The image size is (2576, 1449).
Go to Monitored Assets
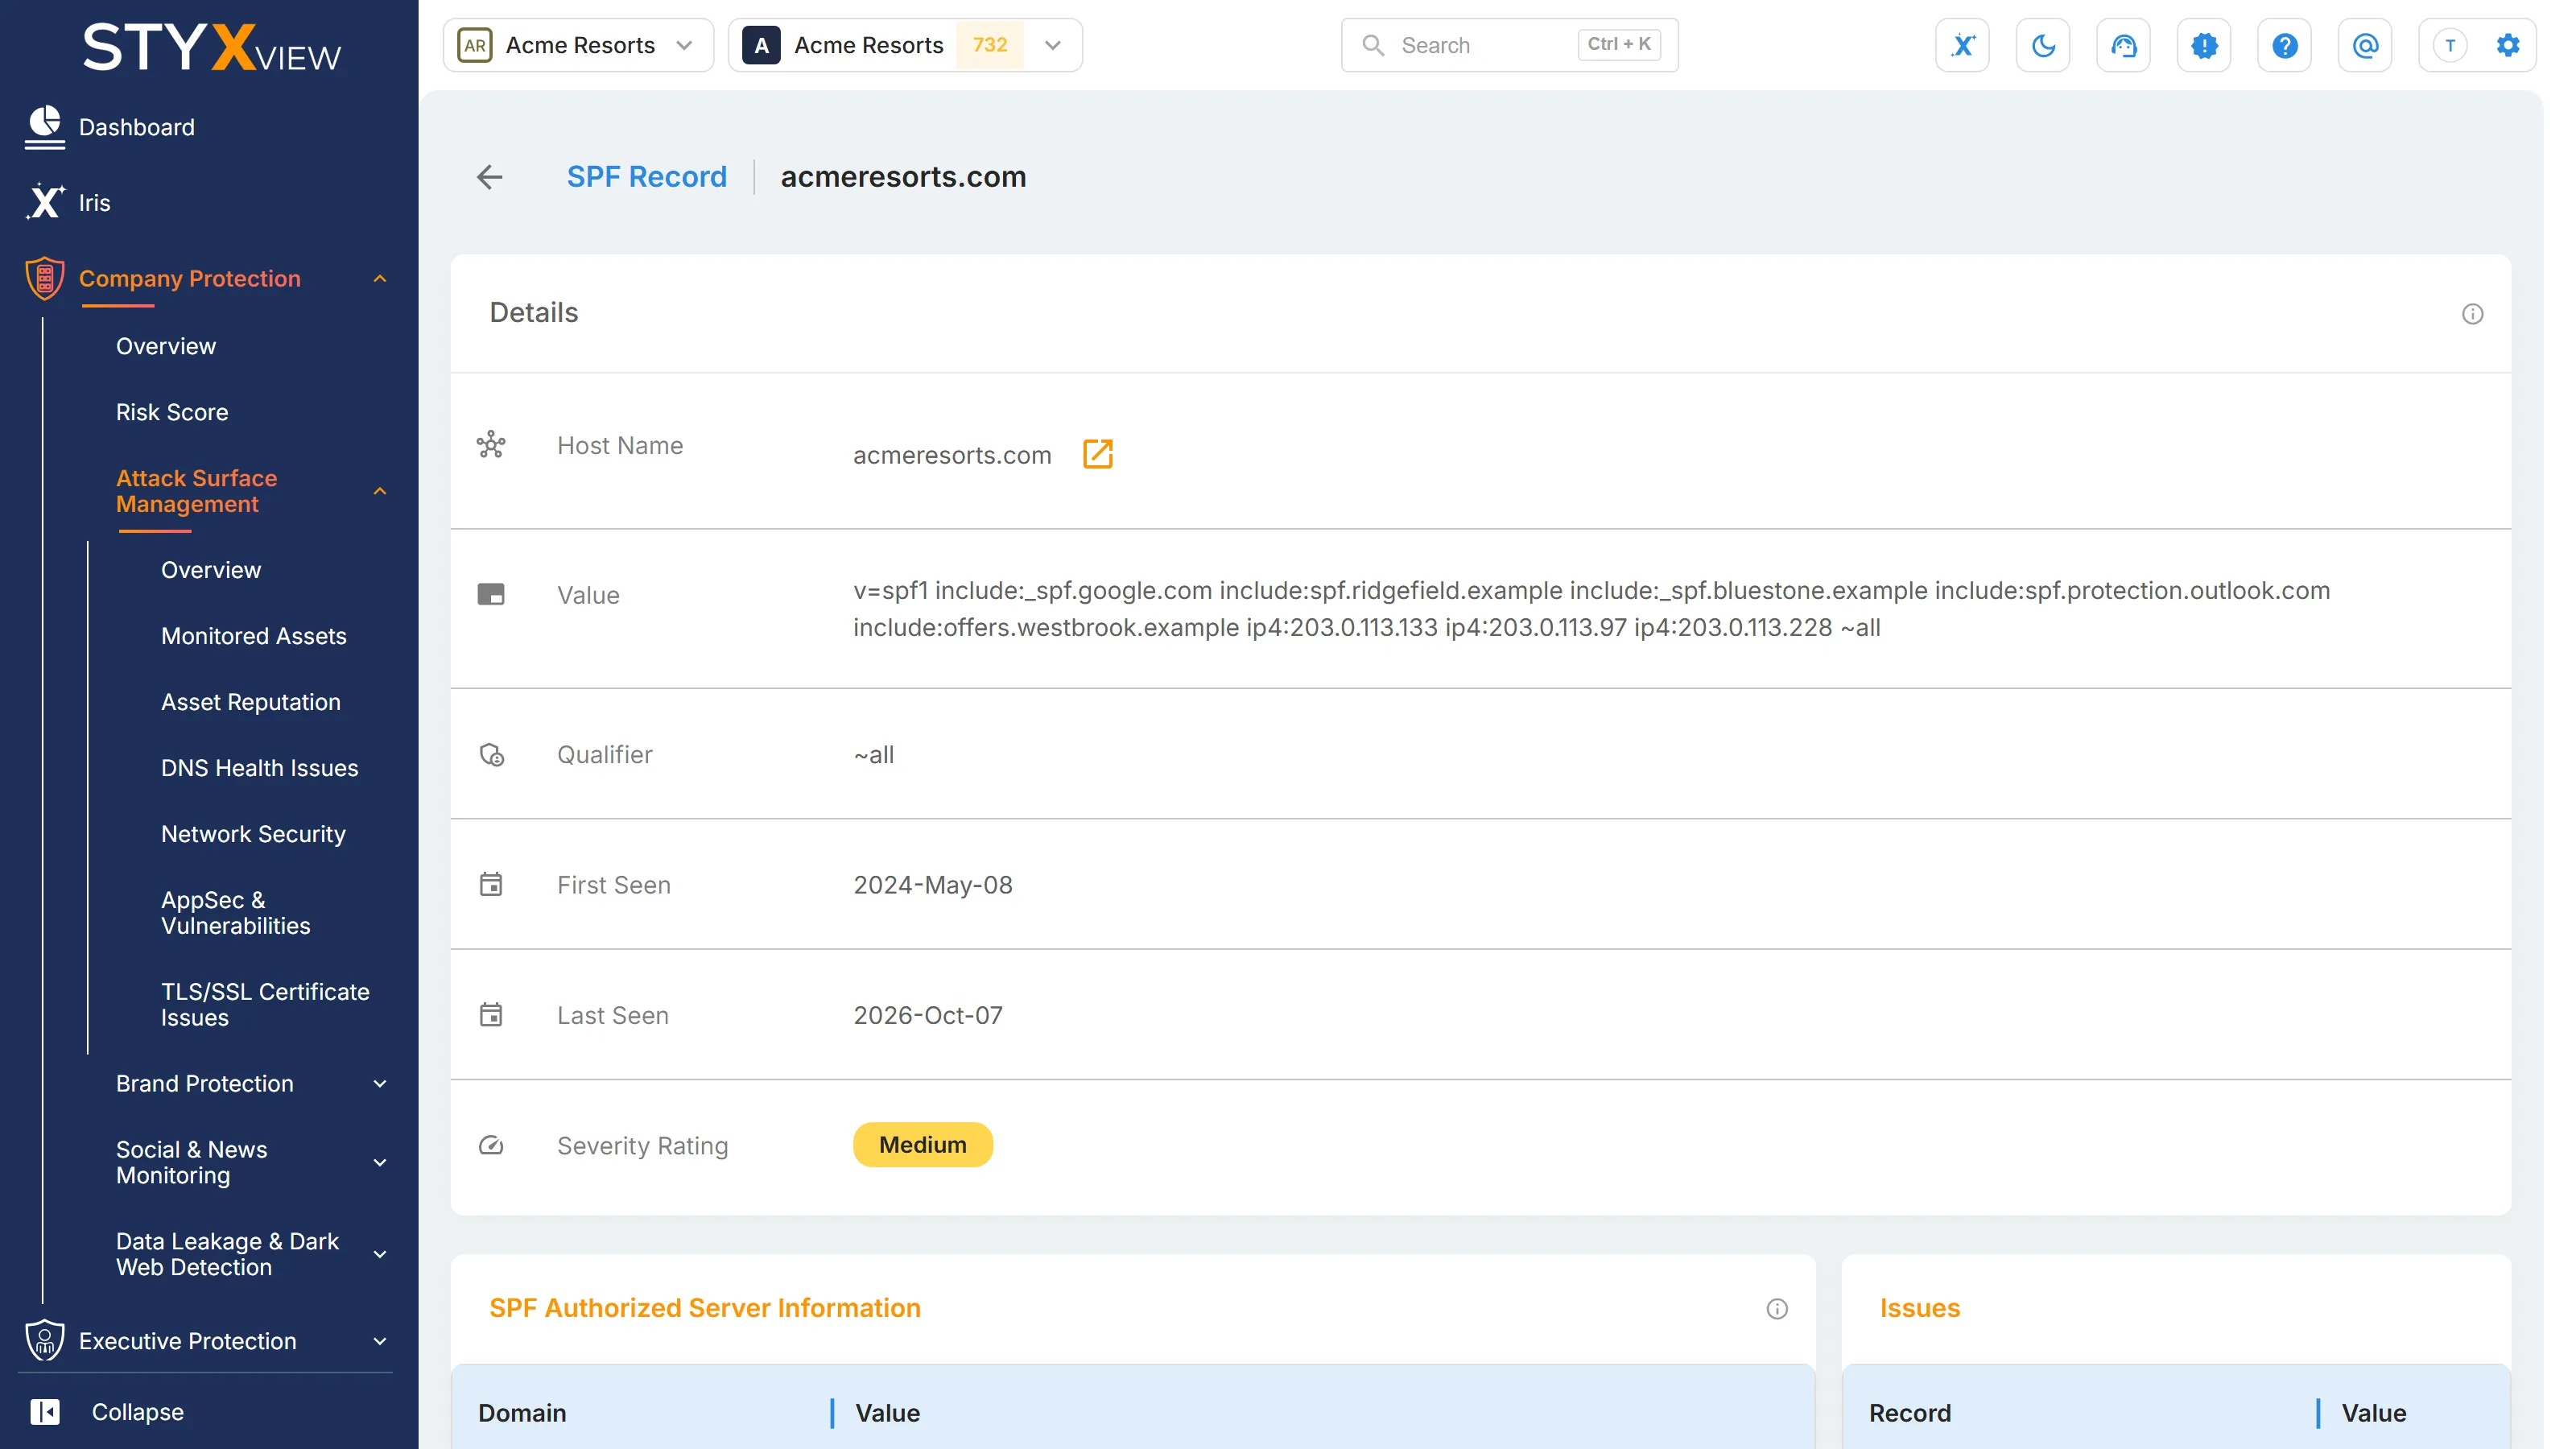[x=254, y=636]
